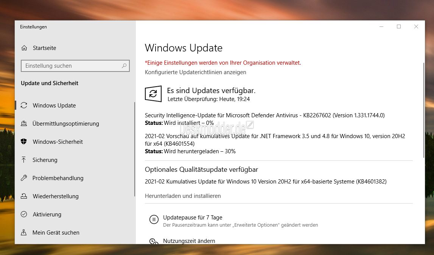Click the Problembehandlung wrench icon
The height and width of the screenshot is (255, 434).
[x=24, y=178]
